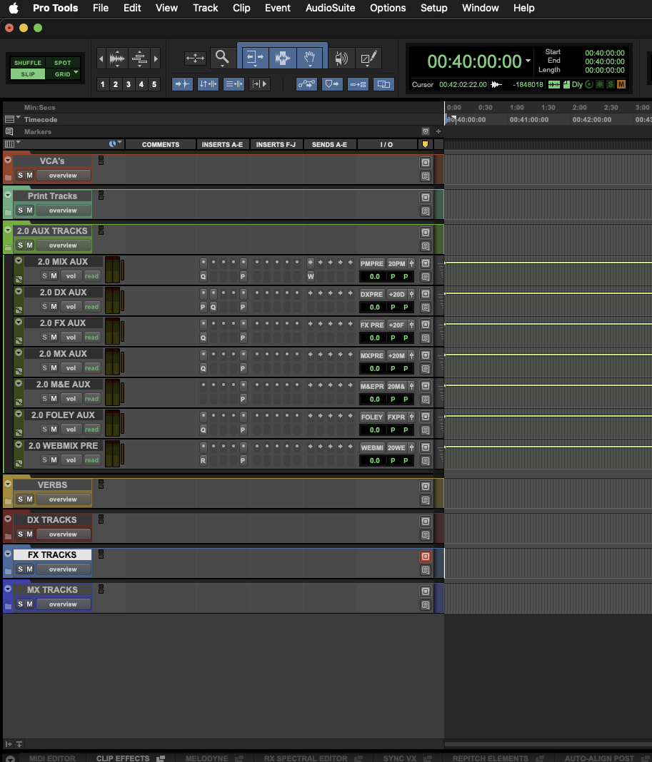The height and width of the screenshot is (762, 652).
Task: Click zoom preset button 3
Action: point(128,83)
